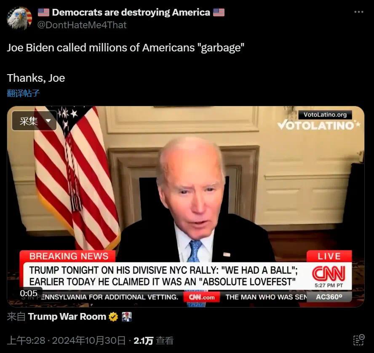Click the CNN.com ticker badge

click(202, 297)
